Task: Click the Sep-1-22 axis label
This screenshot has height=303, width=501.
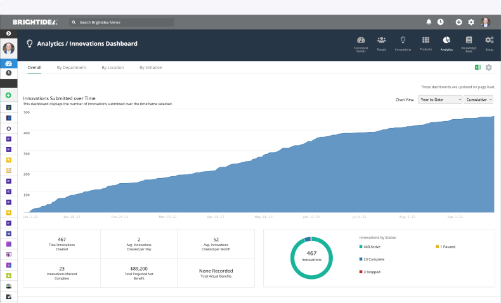Action: pyautogui.click(x=455, y=217)
